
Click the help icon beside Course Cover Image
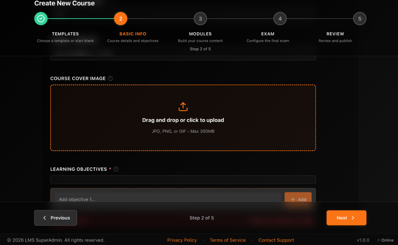pyautogui.click(x=110, y=79)
